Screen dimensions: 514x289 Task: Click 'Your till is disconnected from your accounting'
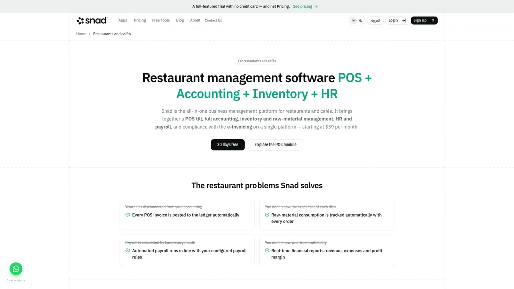point(164,207)
